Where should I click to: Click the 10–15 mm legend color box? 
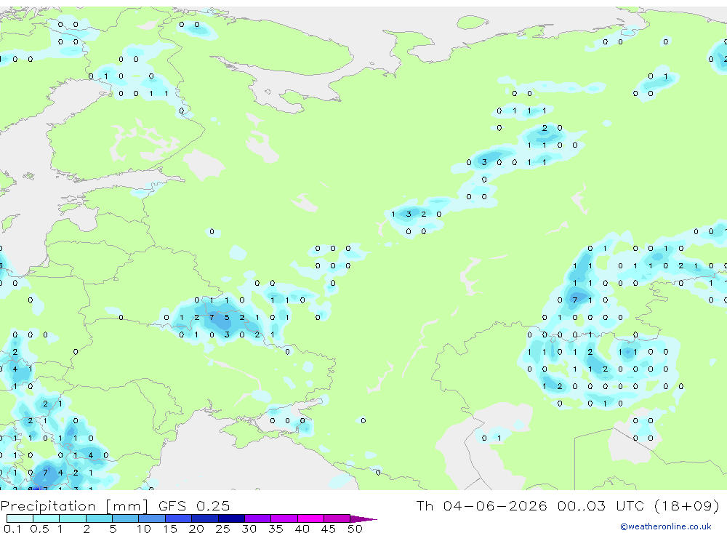click(152, 518)
